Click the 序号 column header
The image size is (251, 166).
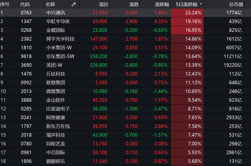[x=5, y=5]
